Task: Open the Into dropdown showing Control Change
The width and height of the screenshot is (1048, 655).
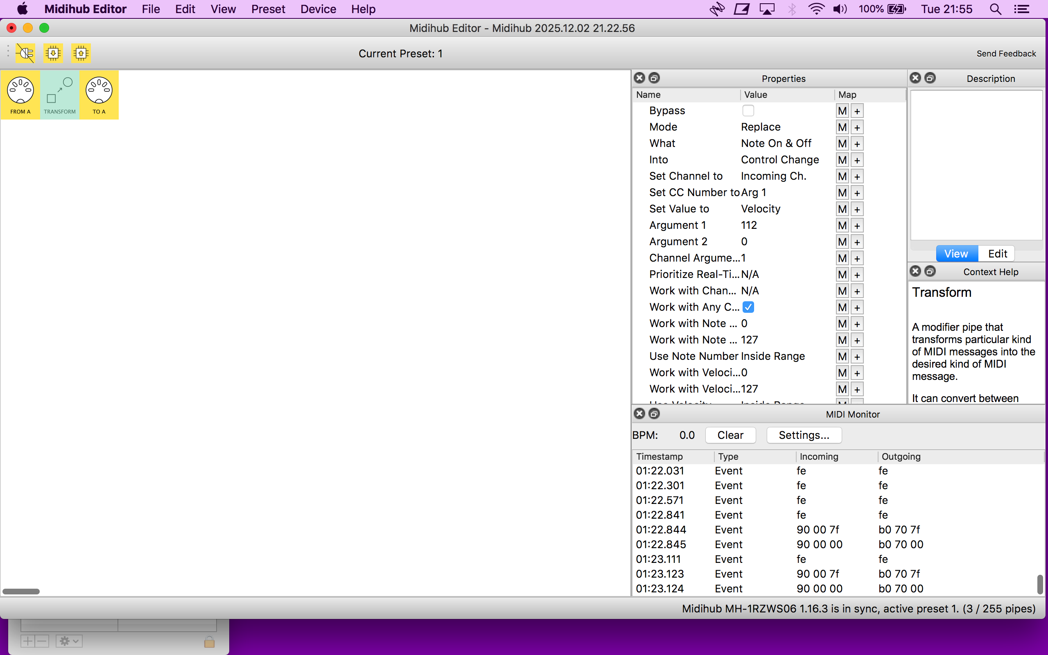Action: [x=779, y=160]
